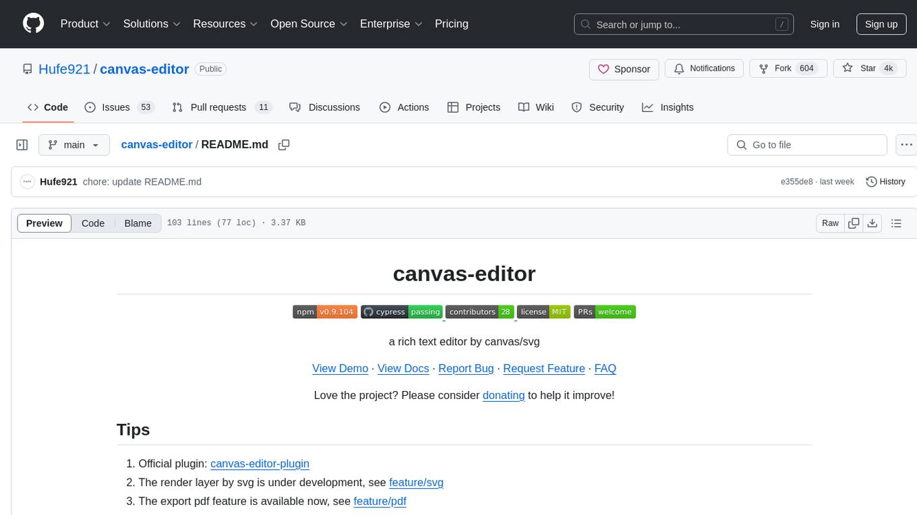Open the View Docs link
This screenshot has width=917, height=515.
point(403,368)
